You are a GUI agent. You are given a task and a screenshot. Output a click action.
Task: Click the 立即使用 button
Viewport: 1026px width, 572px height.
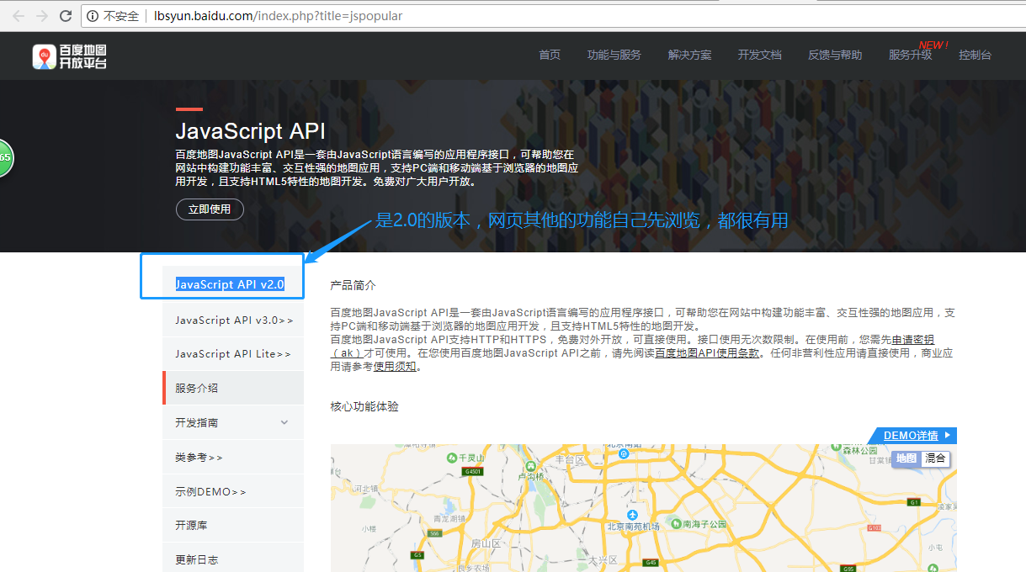(x=210, y=209)
